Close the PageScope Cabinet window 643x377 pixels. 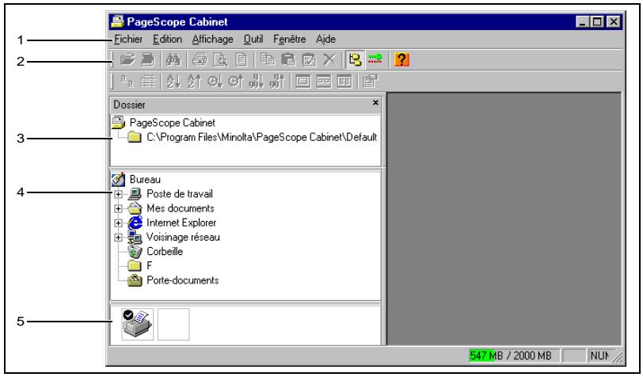(x=614, y=21)
